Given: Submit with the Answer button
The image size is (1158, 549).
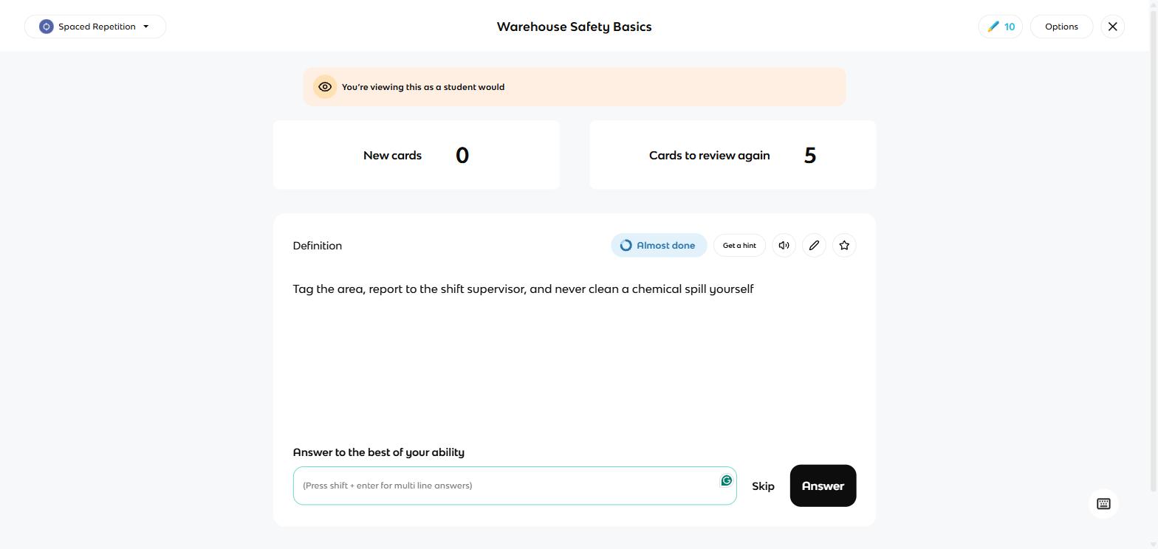Looking at the screenshot, I should click(823, 486).
